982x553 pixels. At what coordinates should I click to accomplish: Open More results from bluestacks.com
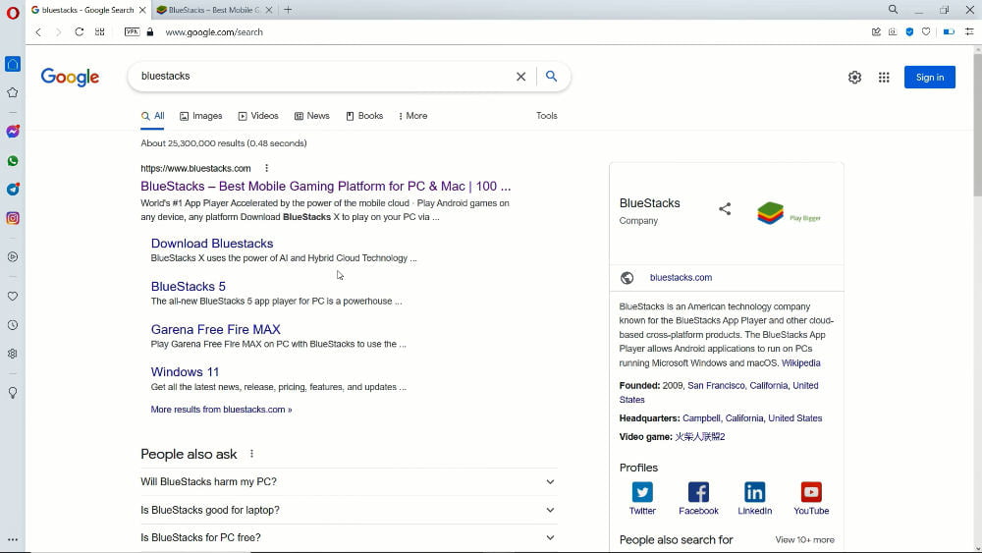[221, 410]
